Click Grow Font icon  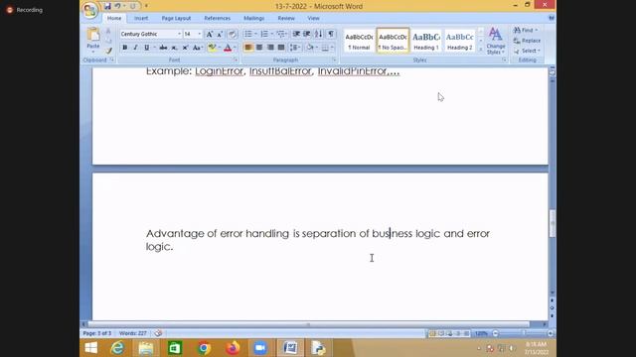click(210, 34)
